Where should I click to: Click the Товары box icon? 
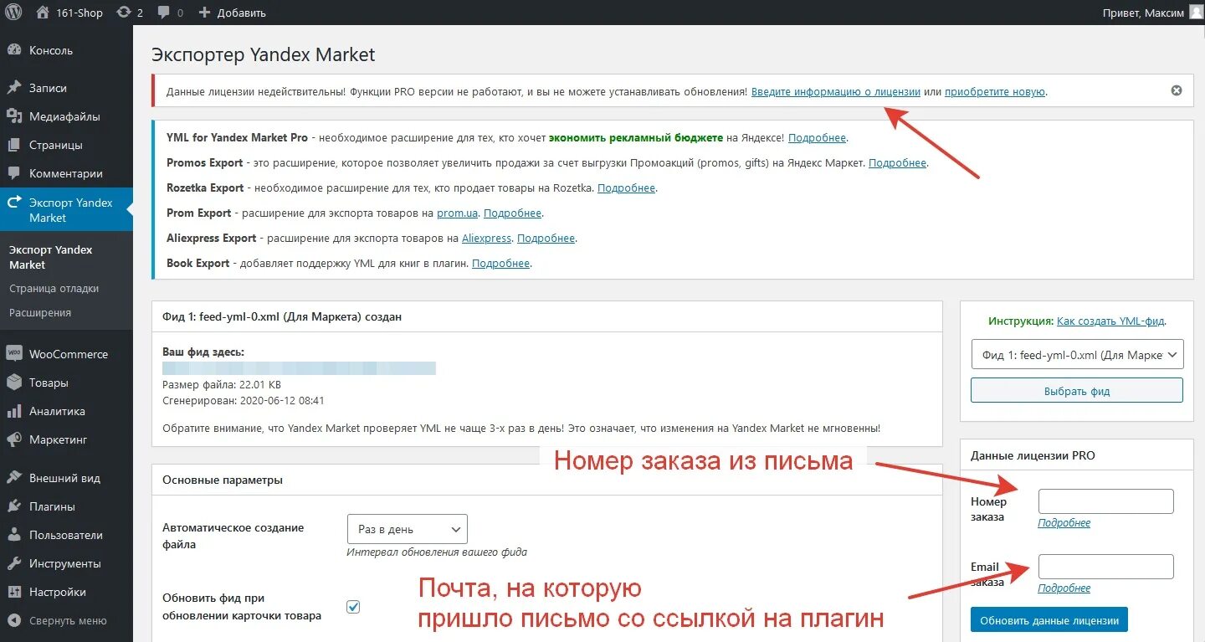pyautogui.click(x=14, y=383)
